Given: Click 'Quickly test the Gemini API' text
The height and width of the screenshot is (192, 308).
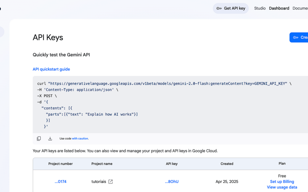Looking at the screenshot, I should (61, 55).
